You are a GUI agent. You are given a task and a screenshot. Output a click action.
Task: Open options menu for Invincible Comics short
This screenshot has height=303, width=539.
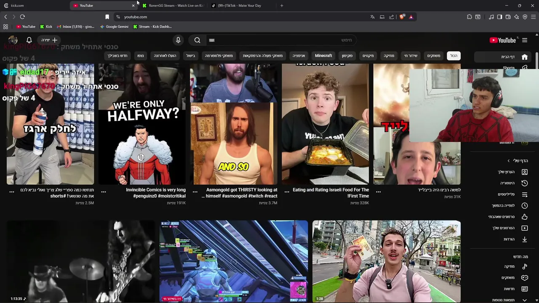103,192
